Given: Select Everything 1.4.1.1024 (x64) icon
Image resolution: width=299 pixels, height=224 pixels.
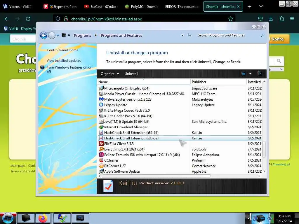Looking at the screenshot, I should (101, 149).
